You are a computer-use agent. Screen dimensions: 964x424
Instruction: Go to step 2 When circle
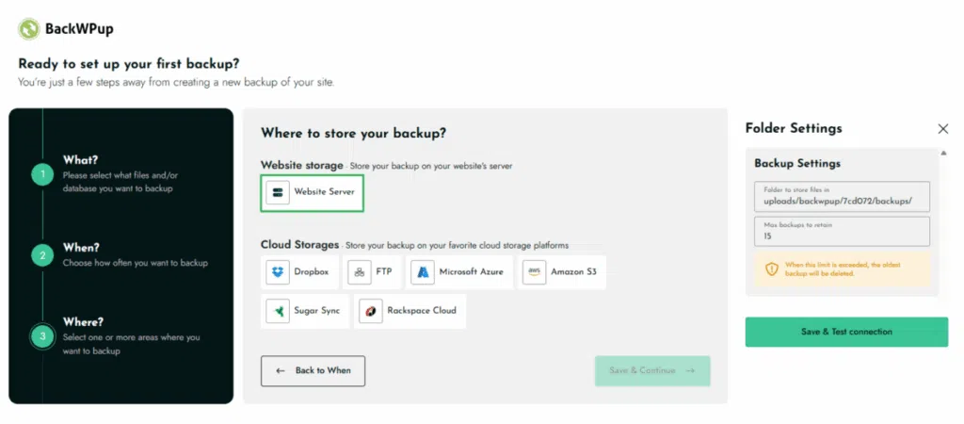[42, 255]
